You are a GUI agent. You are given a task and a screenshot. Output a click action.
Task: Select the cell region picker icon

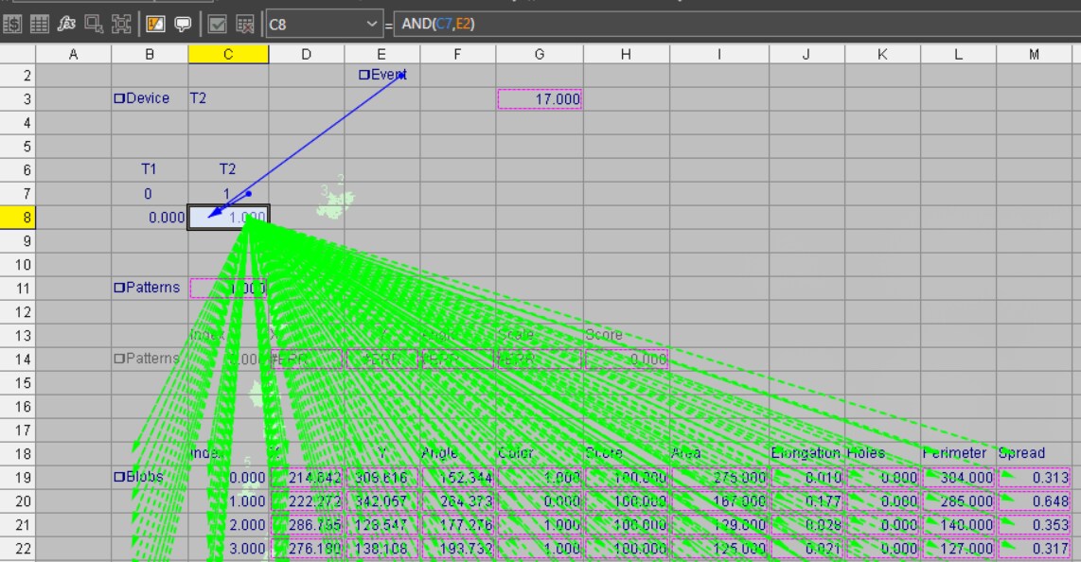tap(94, 25)
